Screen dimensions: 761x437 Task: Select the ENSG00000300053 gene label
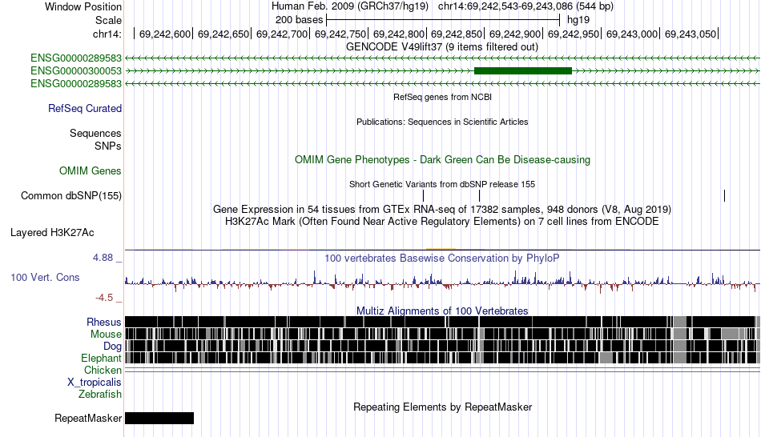pyautogui.click(x=76, y=70)
